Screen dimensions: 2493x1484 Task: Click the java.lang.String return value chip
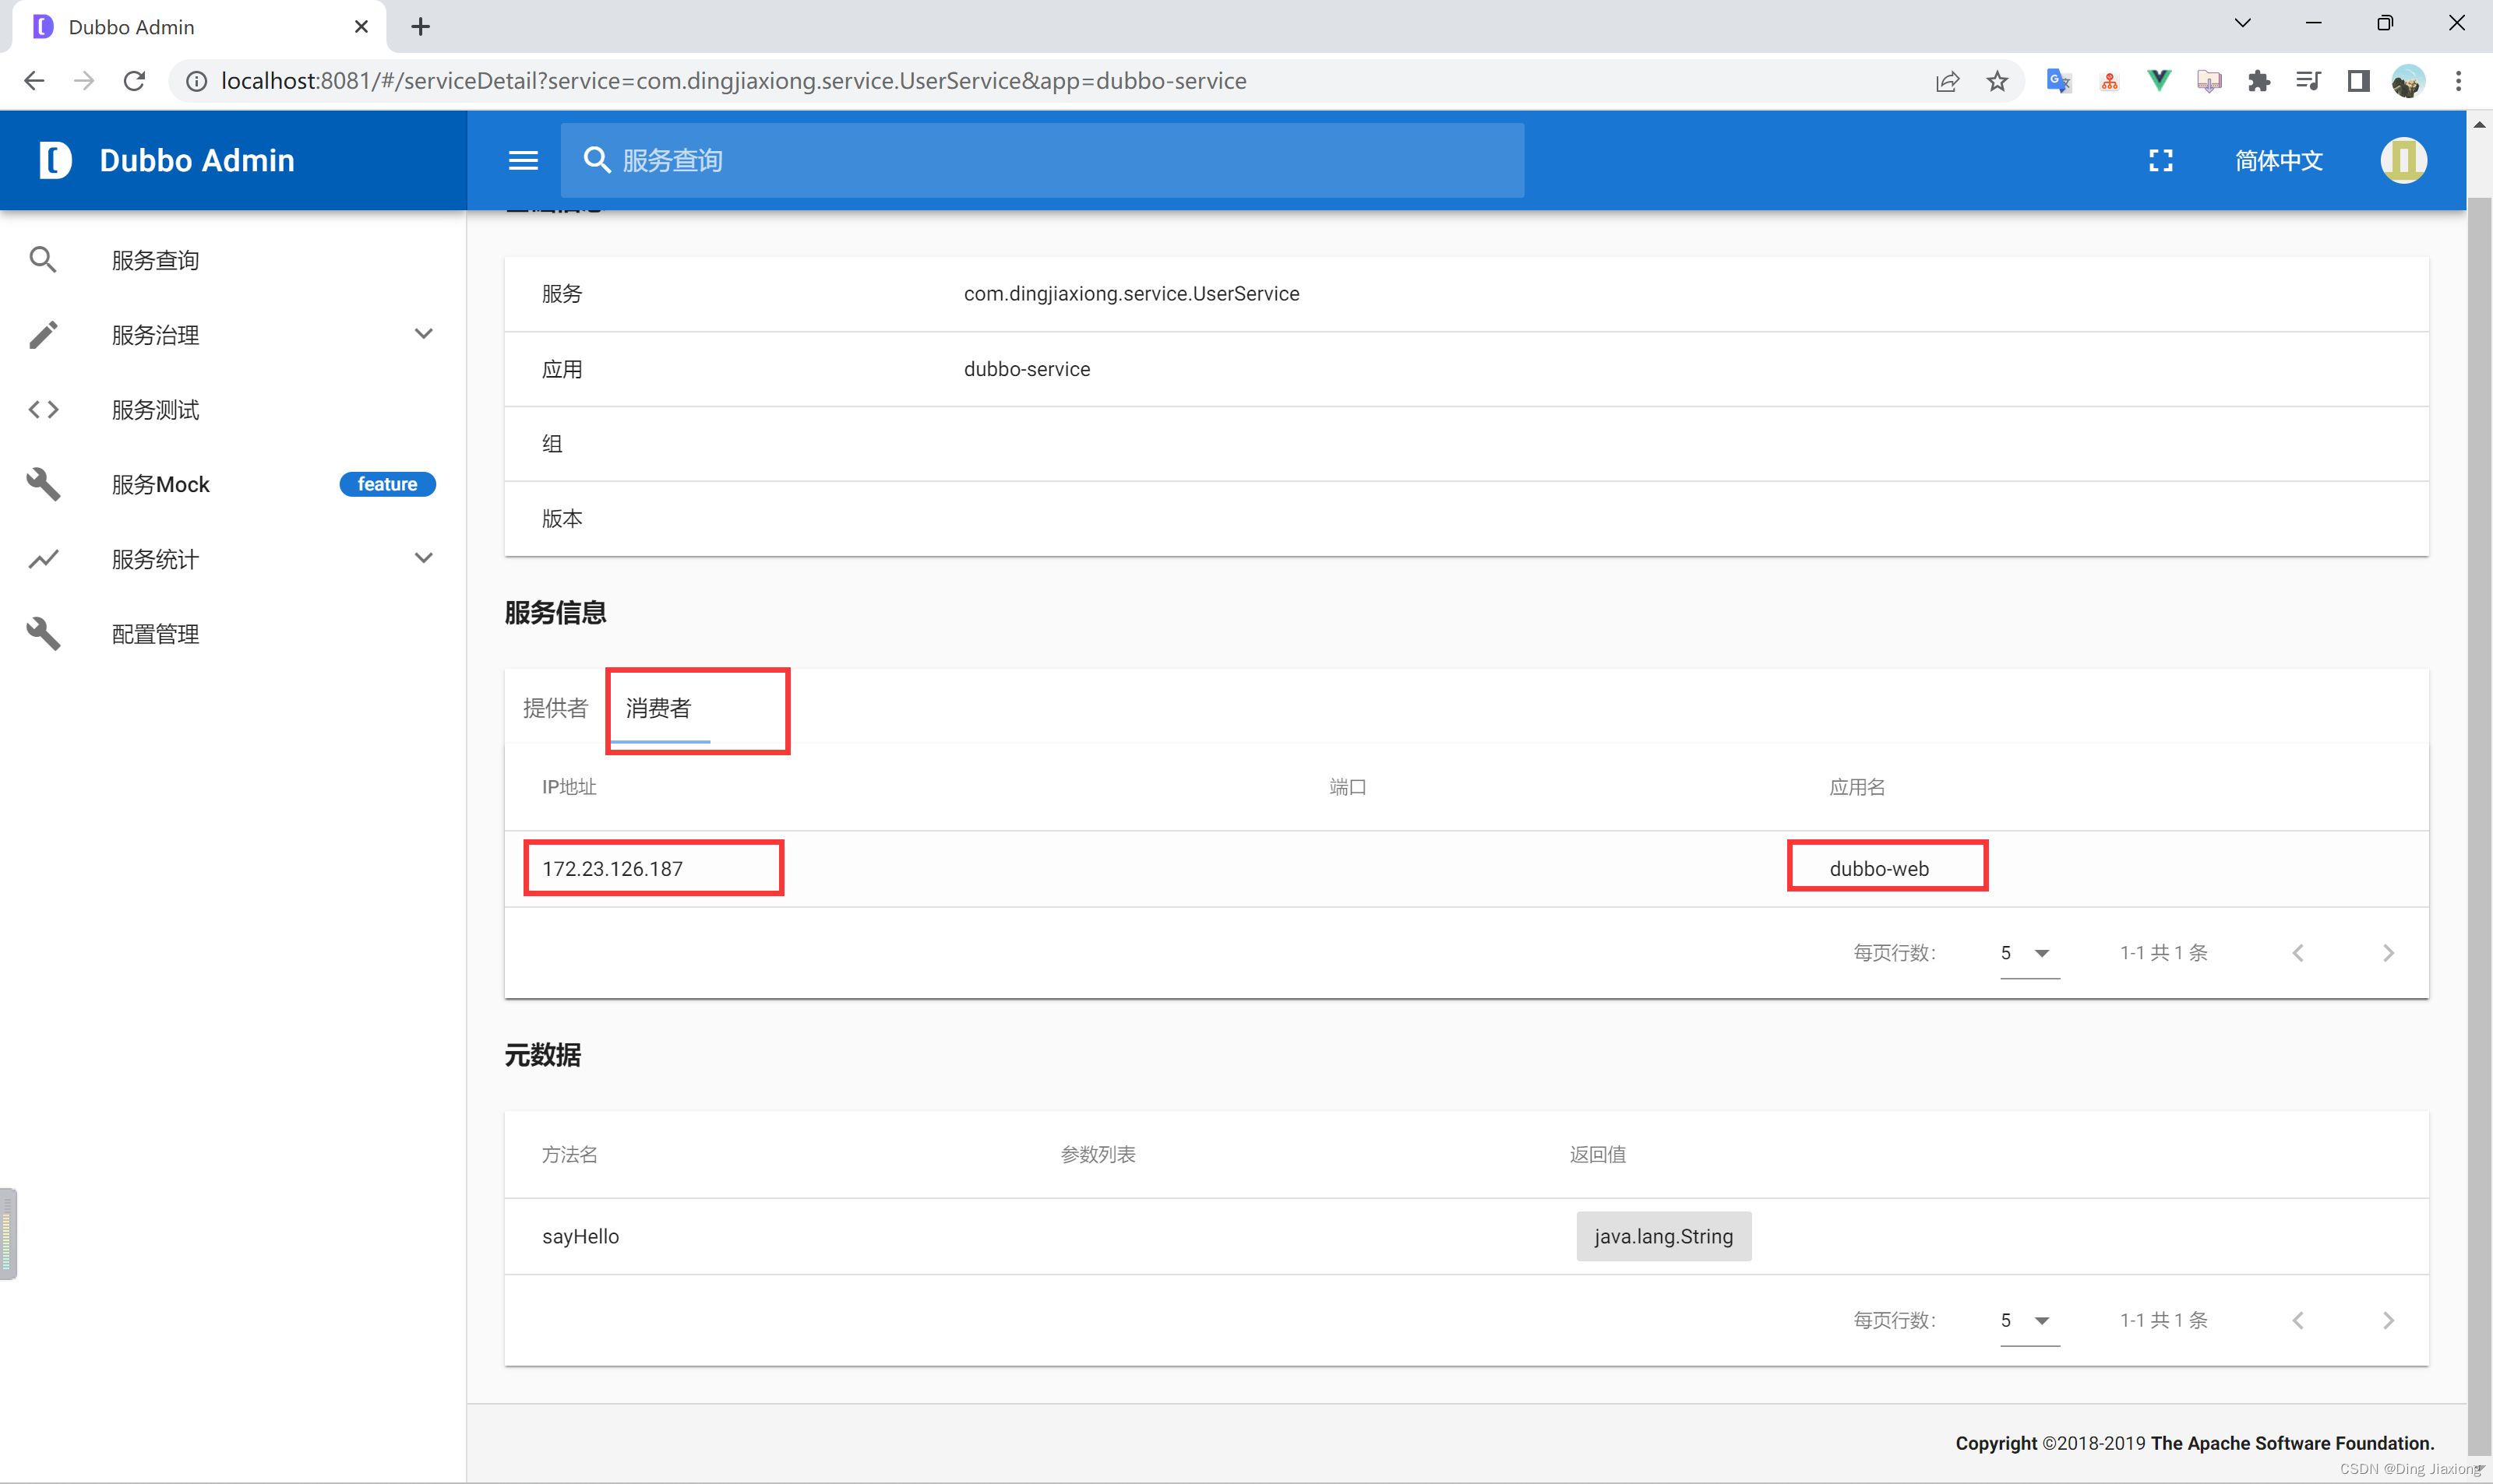pos(1663,1236)
